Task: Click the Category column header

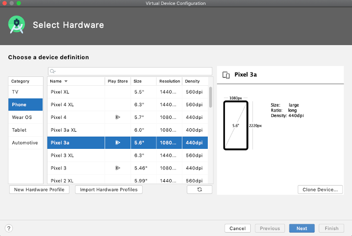Action: pos(25,81)
